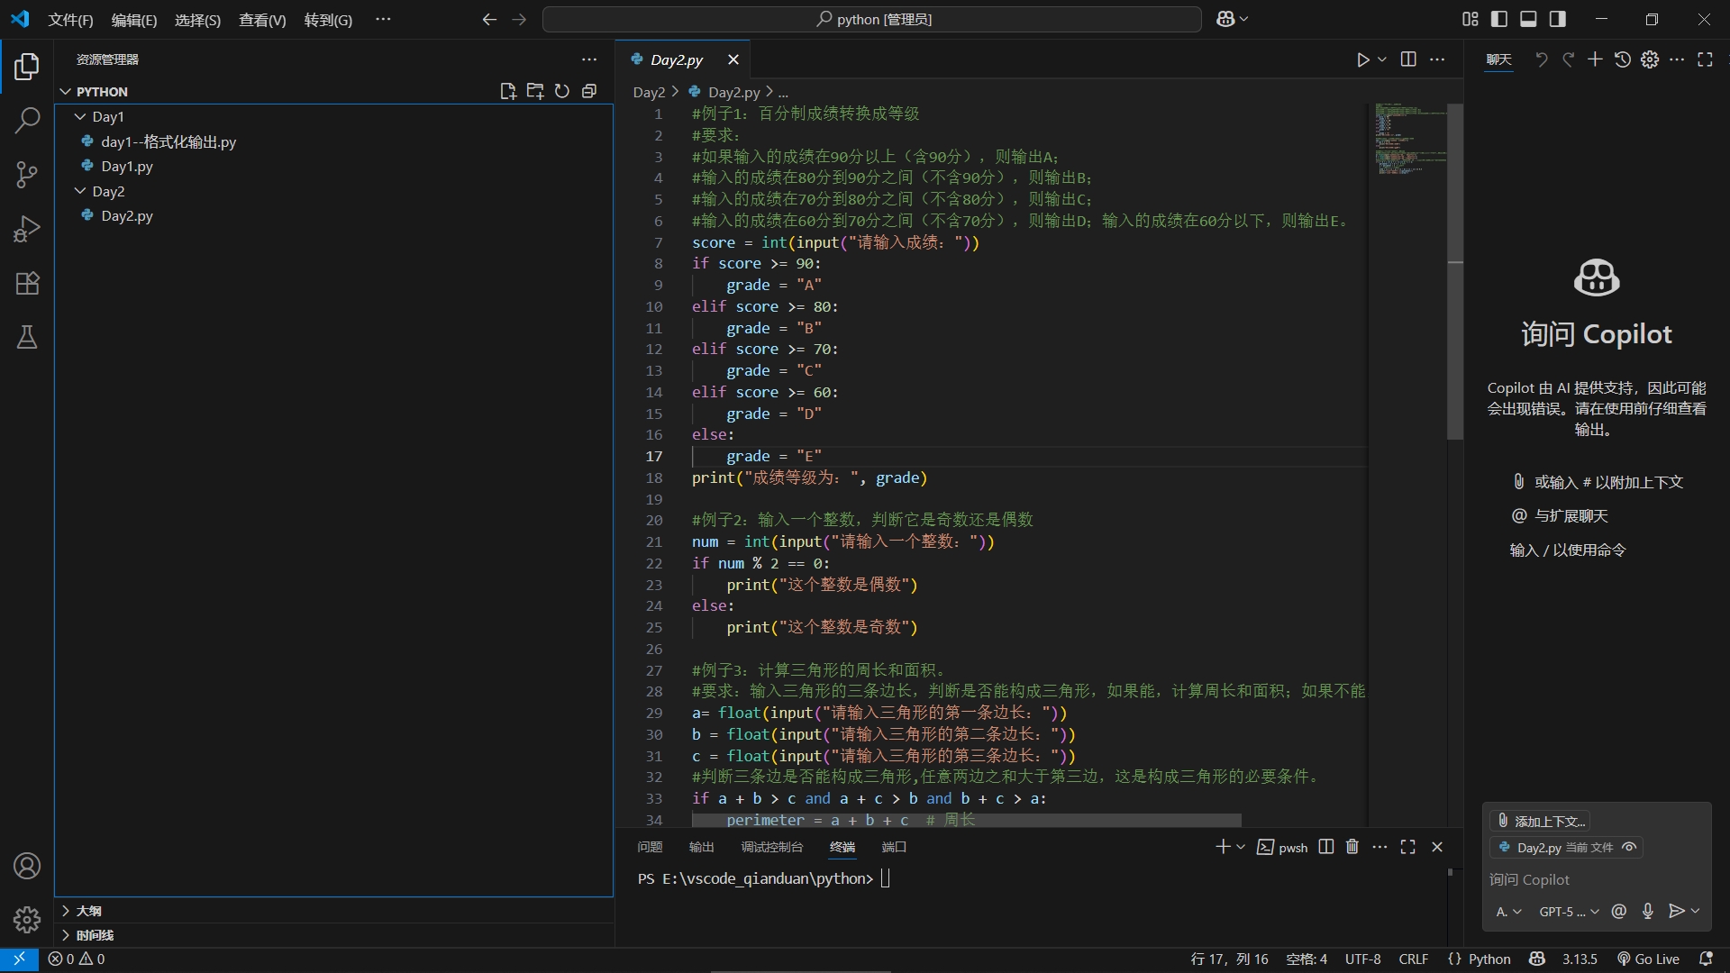Open the Copilot menu in title bar
Image resolution: width=1730 pixels, height=973 pixels.
(1232, 19)
